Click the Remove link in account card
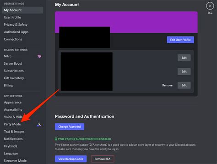The image size is (217, 164). [168, 85]
